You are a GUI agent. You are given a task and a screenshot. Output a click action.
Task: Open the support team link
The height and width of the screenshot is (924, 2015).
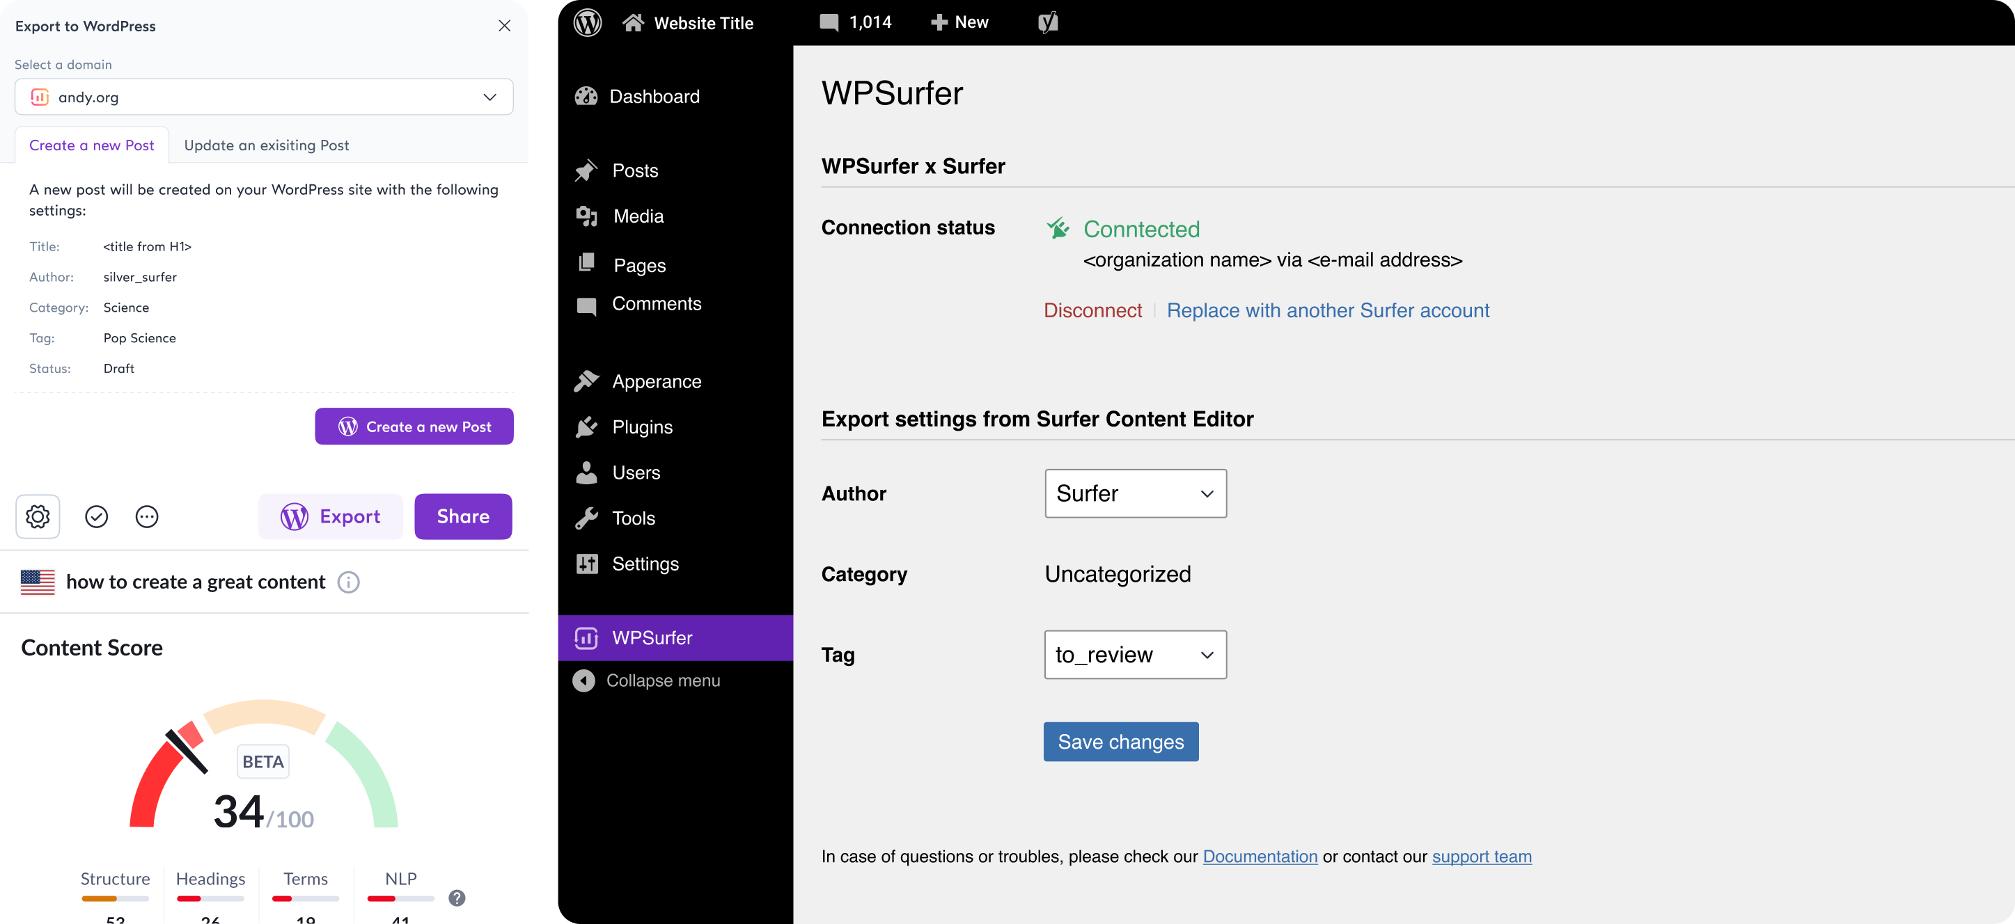(1482, 857)
